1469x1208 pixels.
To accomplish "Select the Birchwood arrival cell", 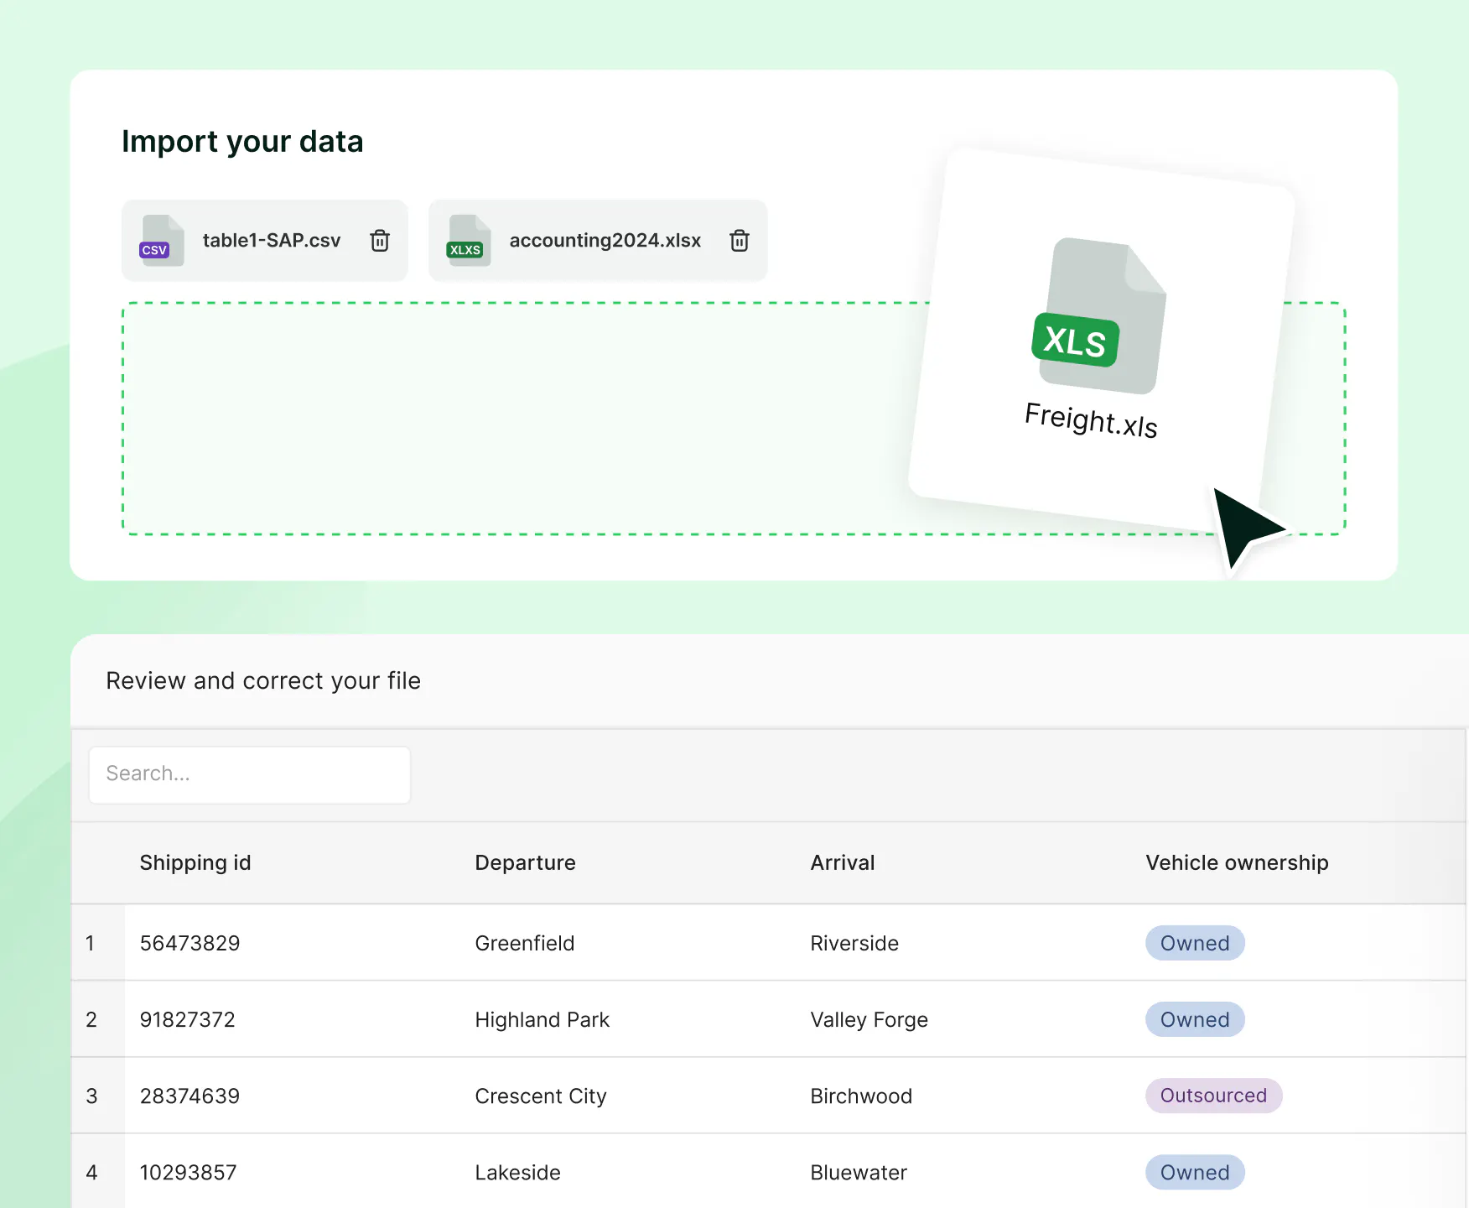I will 860,1096.
